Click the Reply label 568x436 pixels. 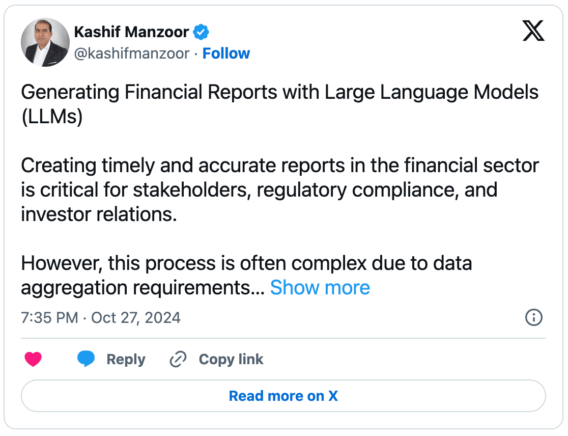click(x=126, y=359)
